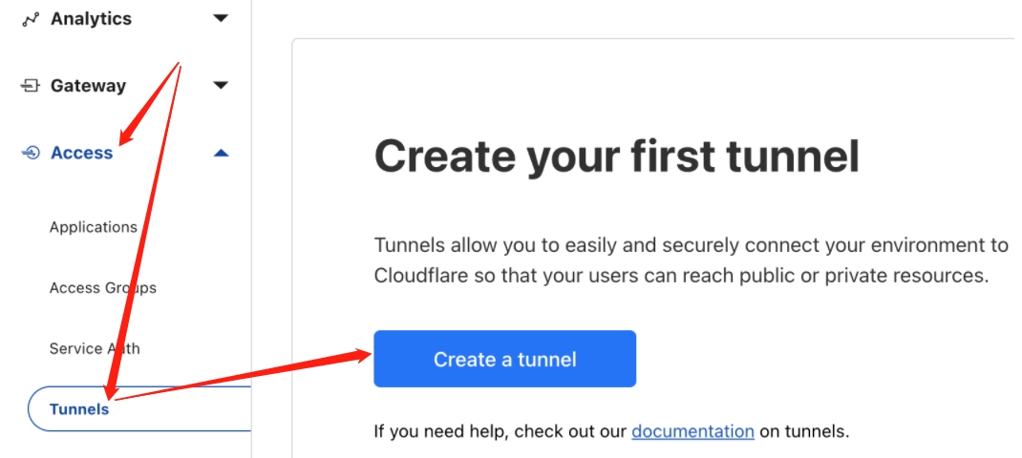The width and height of the screenshot is (1022, 458).
Task: Click the Gateway icon in sidebar
Action: (30, 86)
